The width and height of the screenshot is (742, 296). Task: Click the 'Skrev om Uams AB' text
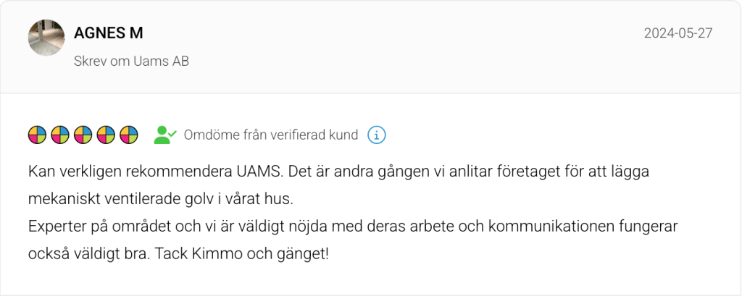point(131,62)
